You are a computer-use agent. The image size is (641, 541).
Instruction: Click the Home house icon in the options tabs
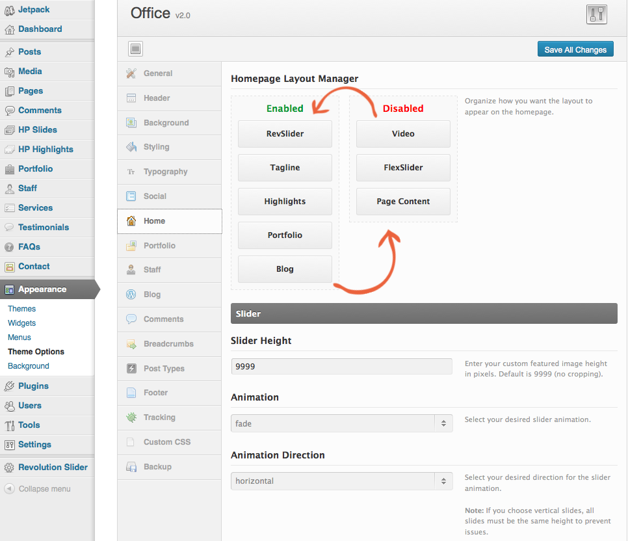(x=131, y=221)
